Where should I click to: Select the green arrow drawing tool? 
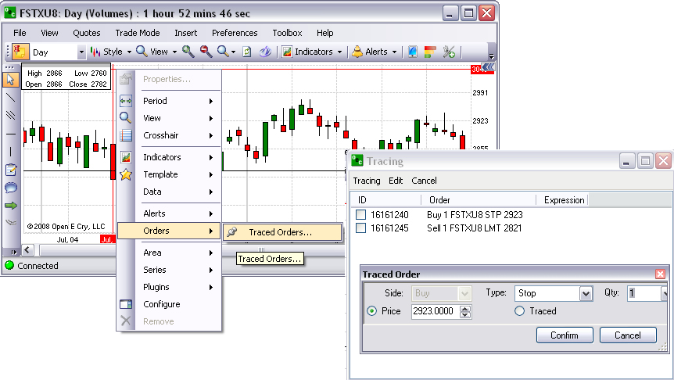(11, 206)
